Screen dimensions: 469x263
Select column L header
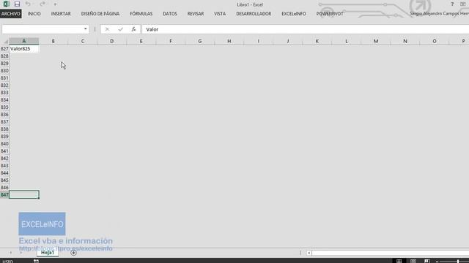[347, 41]
